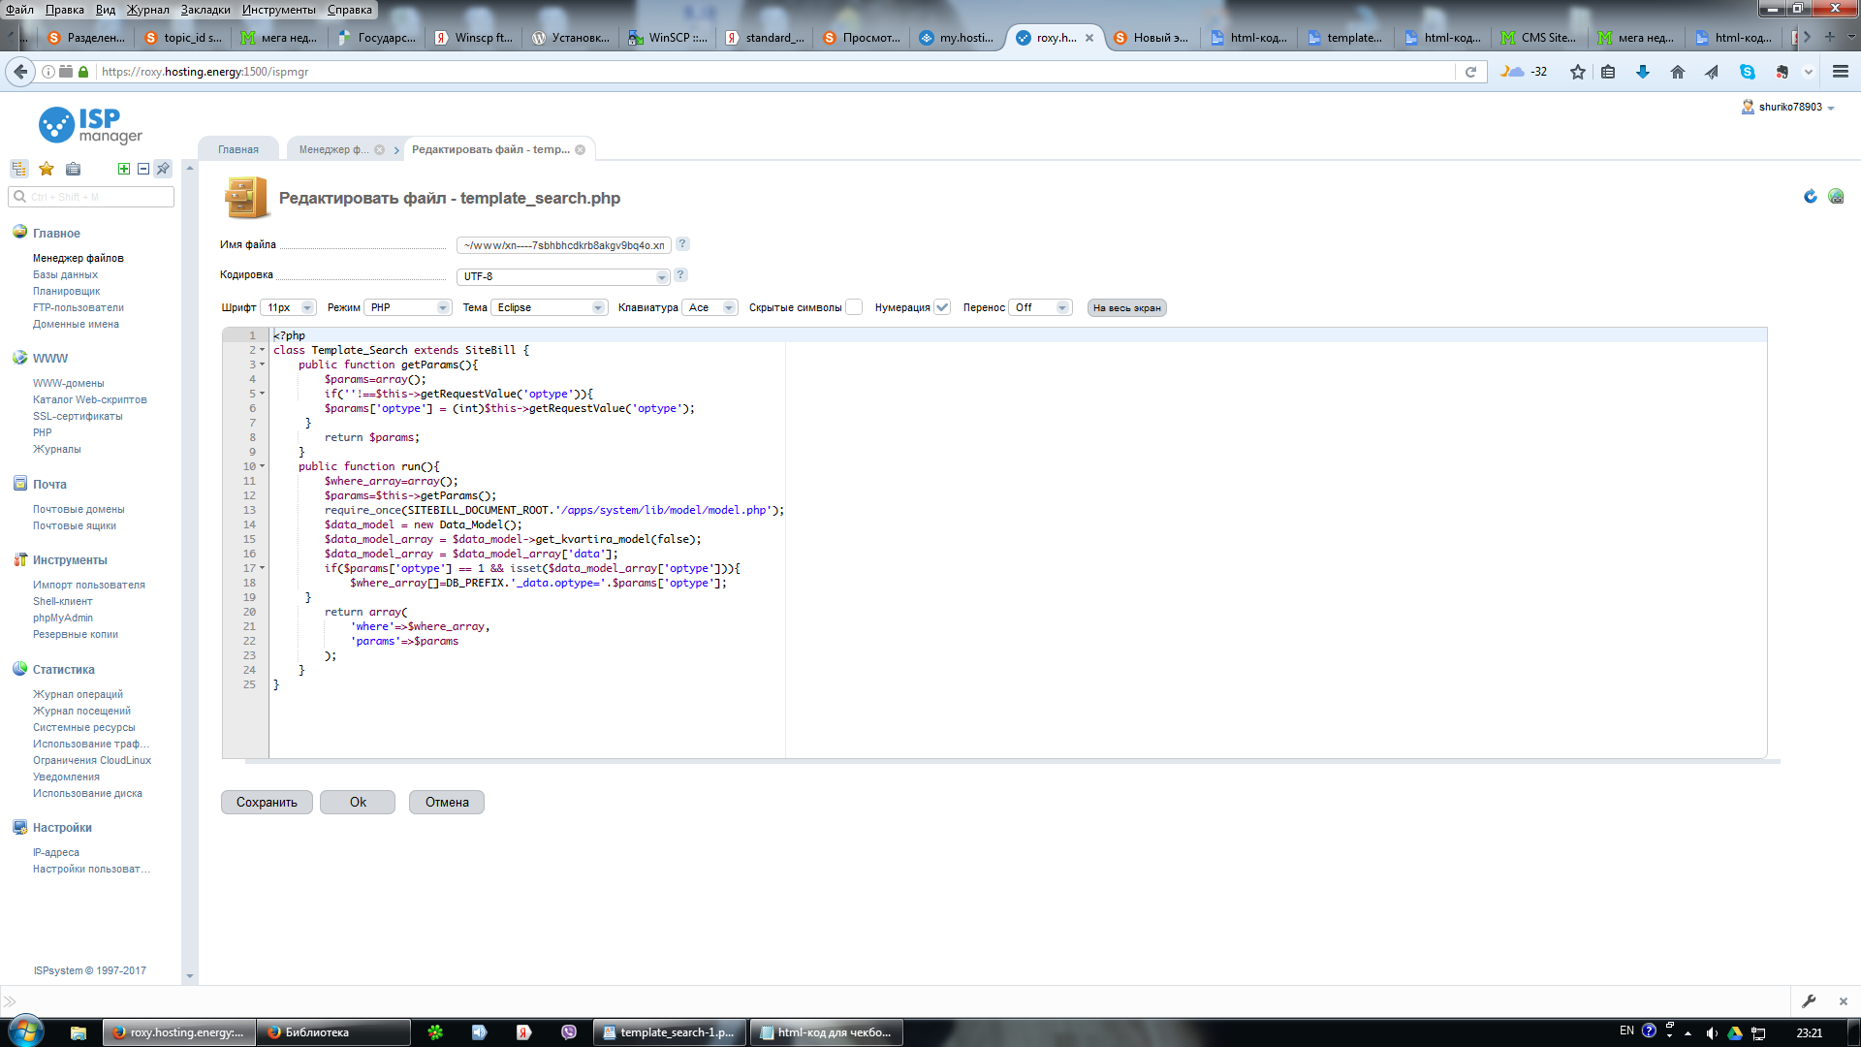Viewport: 1861px width, 1047px height.
Task: Toggle hidden symbols checkbox
Action: pos(854,307)
